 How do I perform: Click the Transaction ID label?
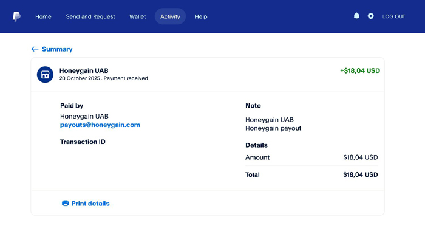[83, 142]
